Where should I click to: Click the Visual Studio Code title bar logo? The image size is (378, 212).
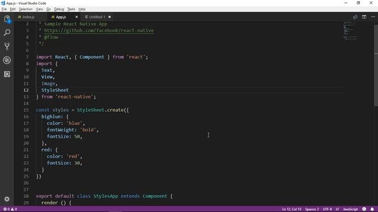tap(3, 3)
